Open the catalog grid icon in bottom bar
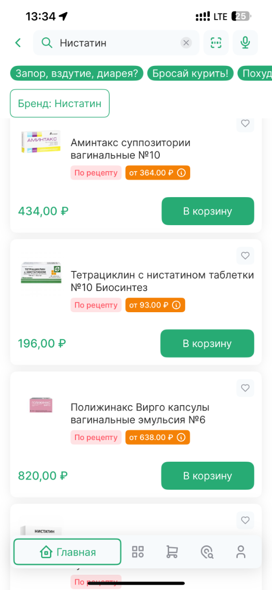This screenshot has height=590, width=272. point(138,552)
